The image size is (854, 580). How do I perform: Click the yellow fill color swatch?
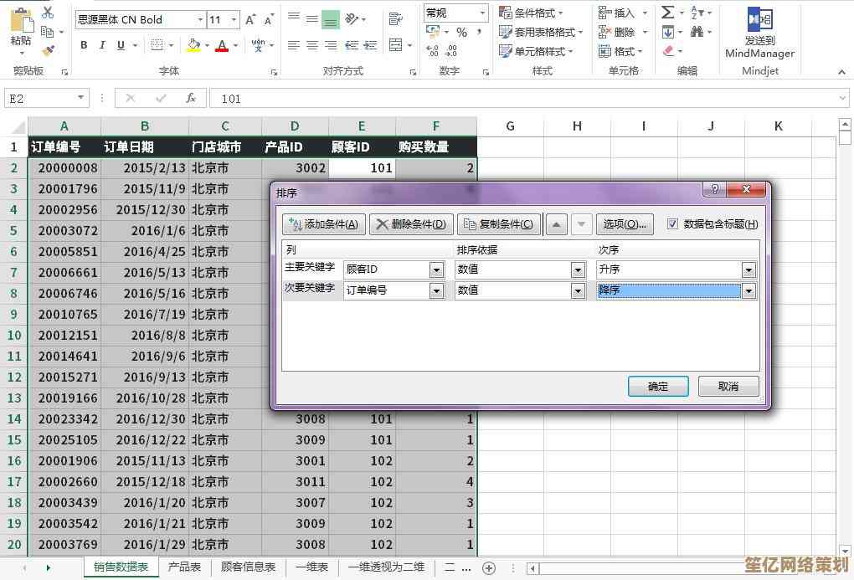[x=193, y=45]
